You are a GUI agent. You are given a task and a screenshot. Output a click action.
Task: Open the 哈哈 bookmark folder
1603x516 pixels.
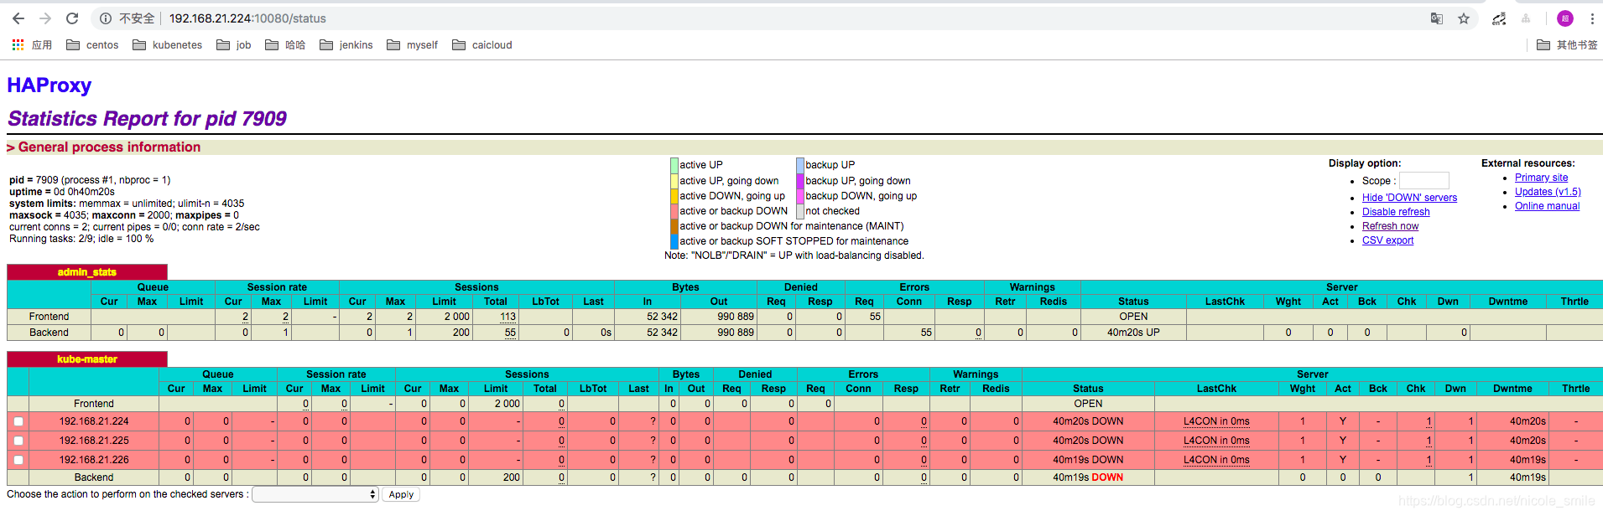[285, 45]
